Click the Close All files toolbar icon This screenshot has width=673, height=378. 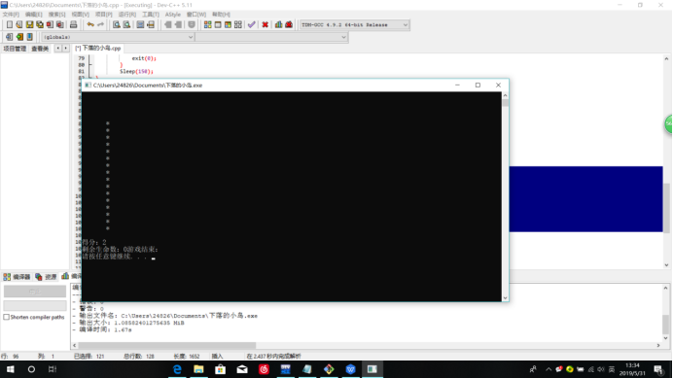coord(60,25)
